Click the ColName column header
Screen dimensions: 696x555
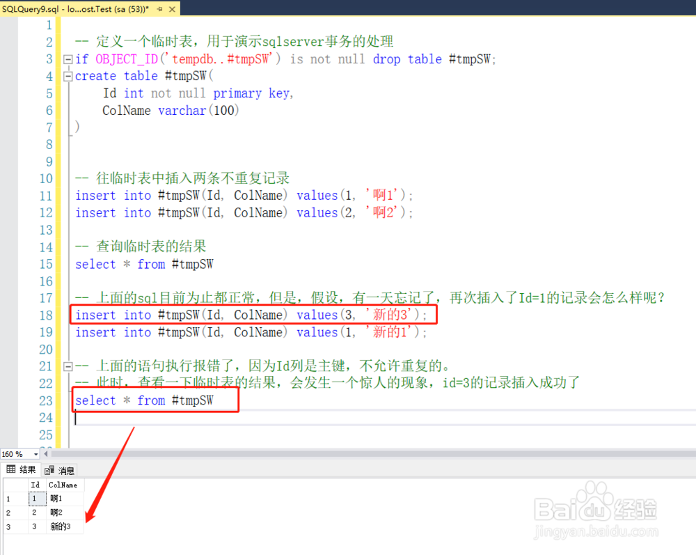(x=64, y=485)
